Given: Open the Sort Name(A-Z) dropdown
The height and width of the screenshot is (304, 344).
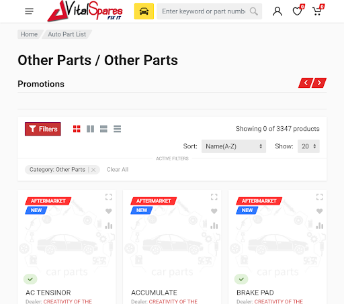Looking at the screenshot, I should coord(234,146).
